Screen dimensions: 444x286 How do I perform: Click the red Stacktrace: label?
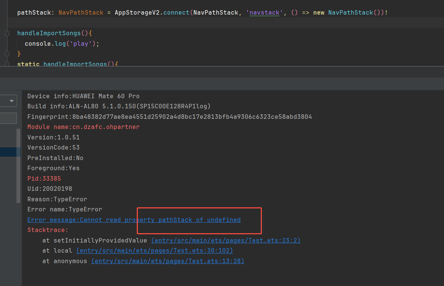tap(48, 230)
